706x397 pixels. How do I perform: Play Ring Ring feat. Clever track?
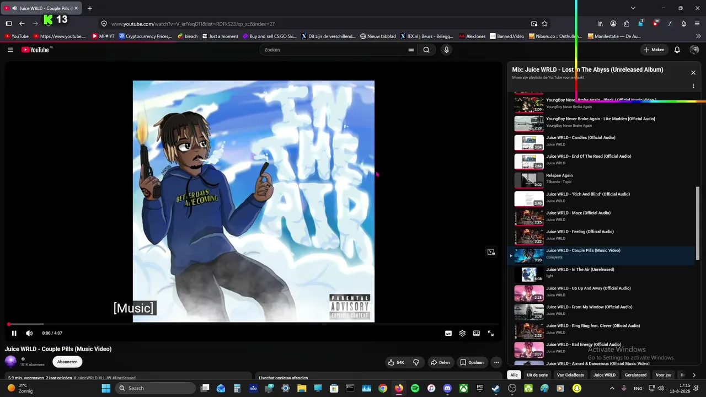(601, 330)
